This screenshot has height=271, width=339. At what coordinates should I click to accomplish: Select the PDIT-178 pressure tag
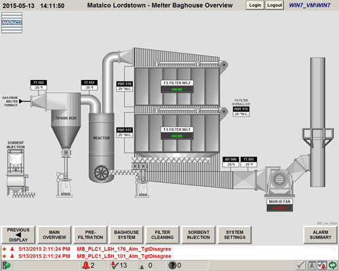pyautogui.click(x=125, y=87)
